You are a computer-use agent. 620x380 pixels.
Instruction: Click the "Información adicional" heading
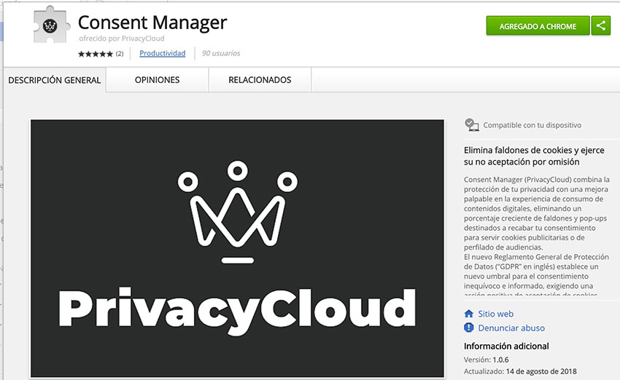(506, 346)
